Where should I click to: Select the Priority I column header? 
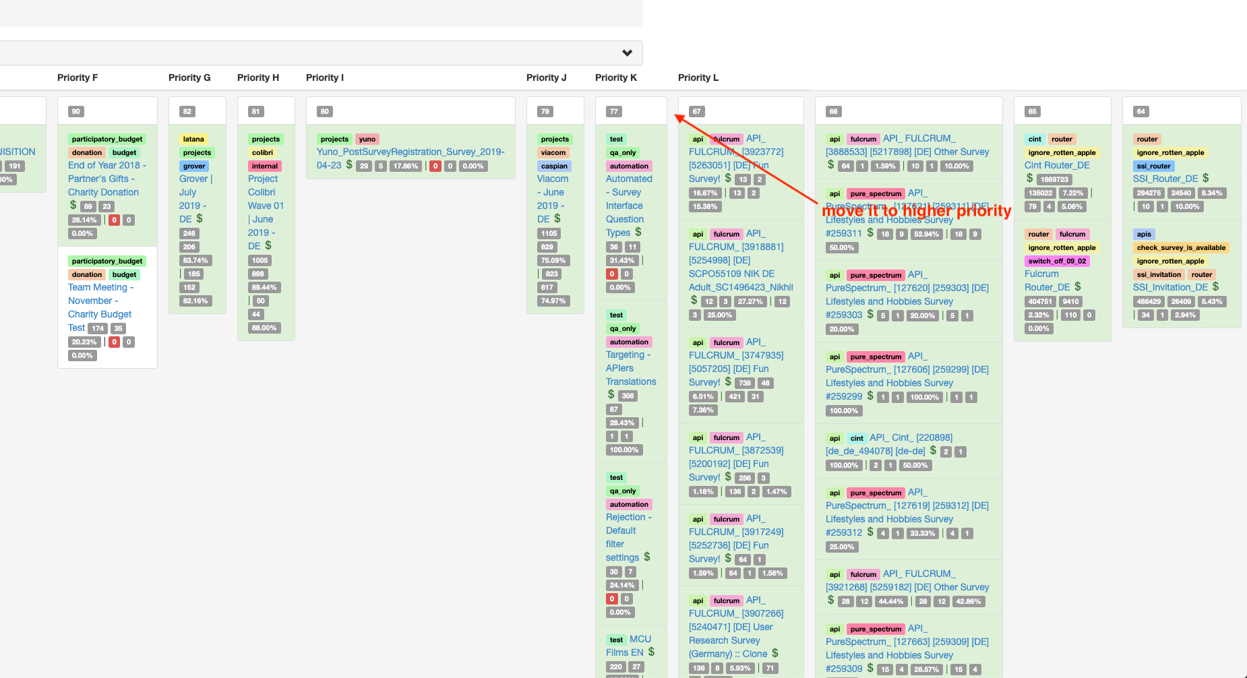(325, 78)
